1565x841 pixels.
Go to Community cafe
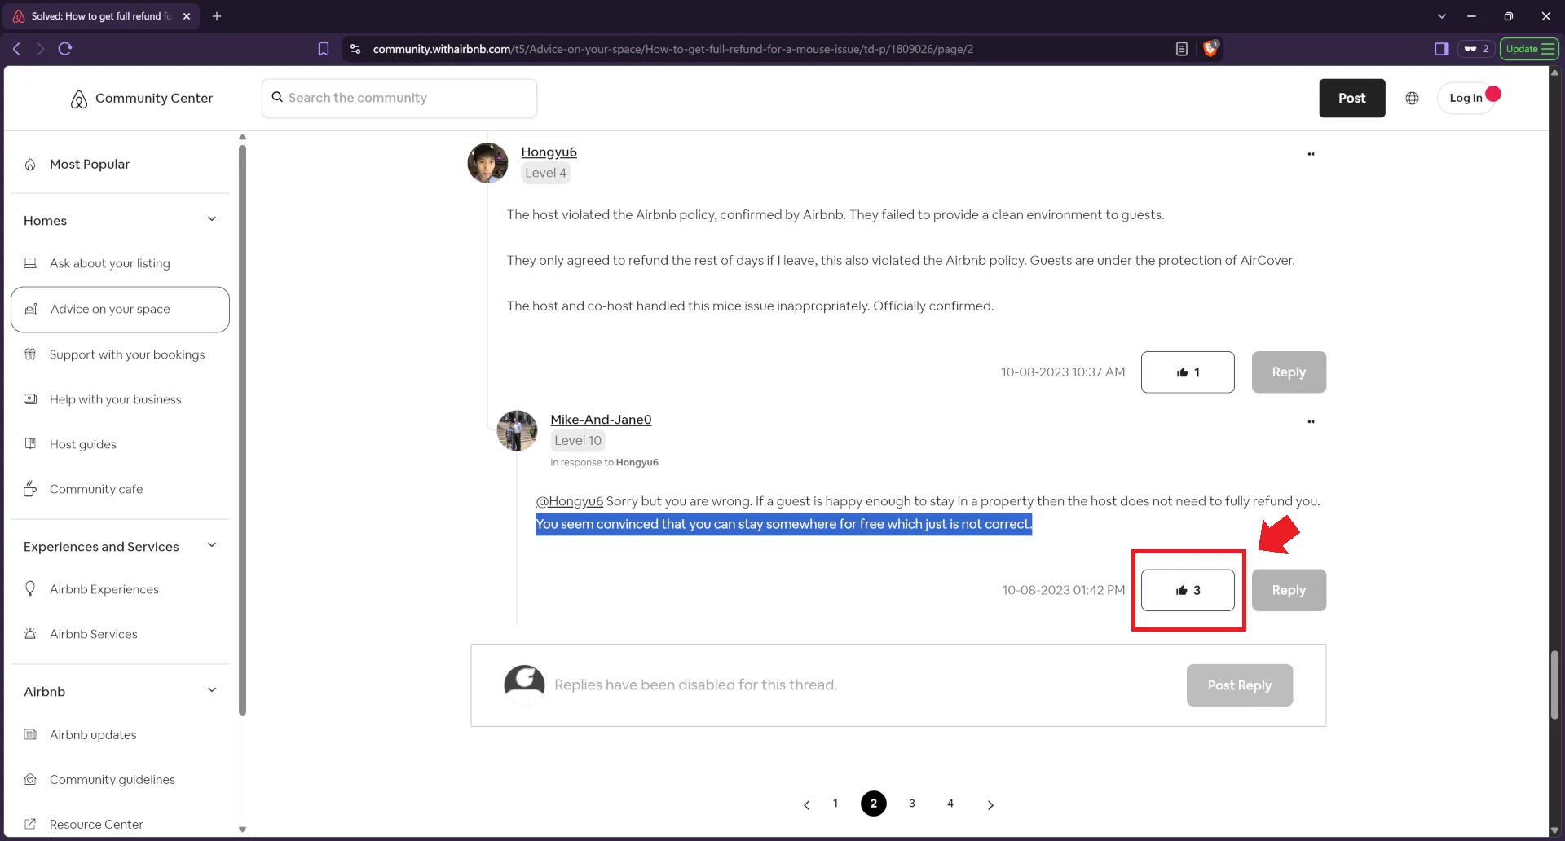(x=96, y=489)
